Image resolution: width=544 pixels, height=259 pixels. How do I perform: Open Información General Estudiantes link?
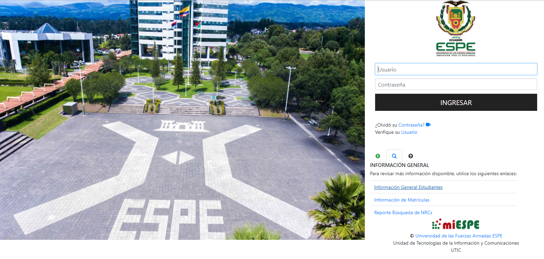(x=408, y=187)
